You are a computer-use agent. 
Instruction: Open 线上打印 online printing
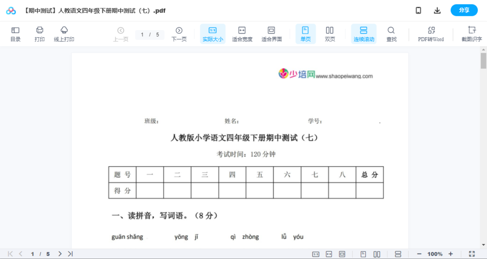pyautogui.click(x=64, y=34)
